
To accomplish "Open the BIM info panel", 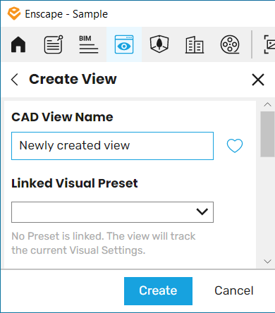I will (x=89, y=44).
